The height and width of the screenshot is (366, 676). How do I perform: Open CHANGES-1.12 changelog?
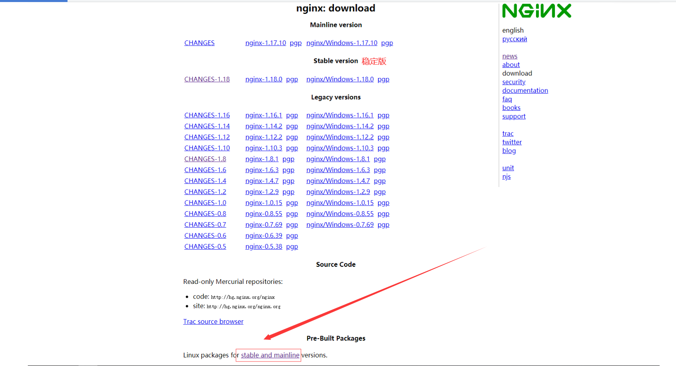coord(207,137)
